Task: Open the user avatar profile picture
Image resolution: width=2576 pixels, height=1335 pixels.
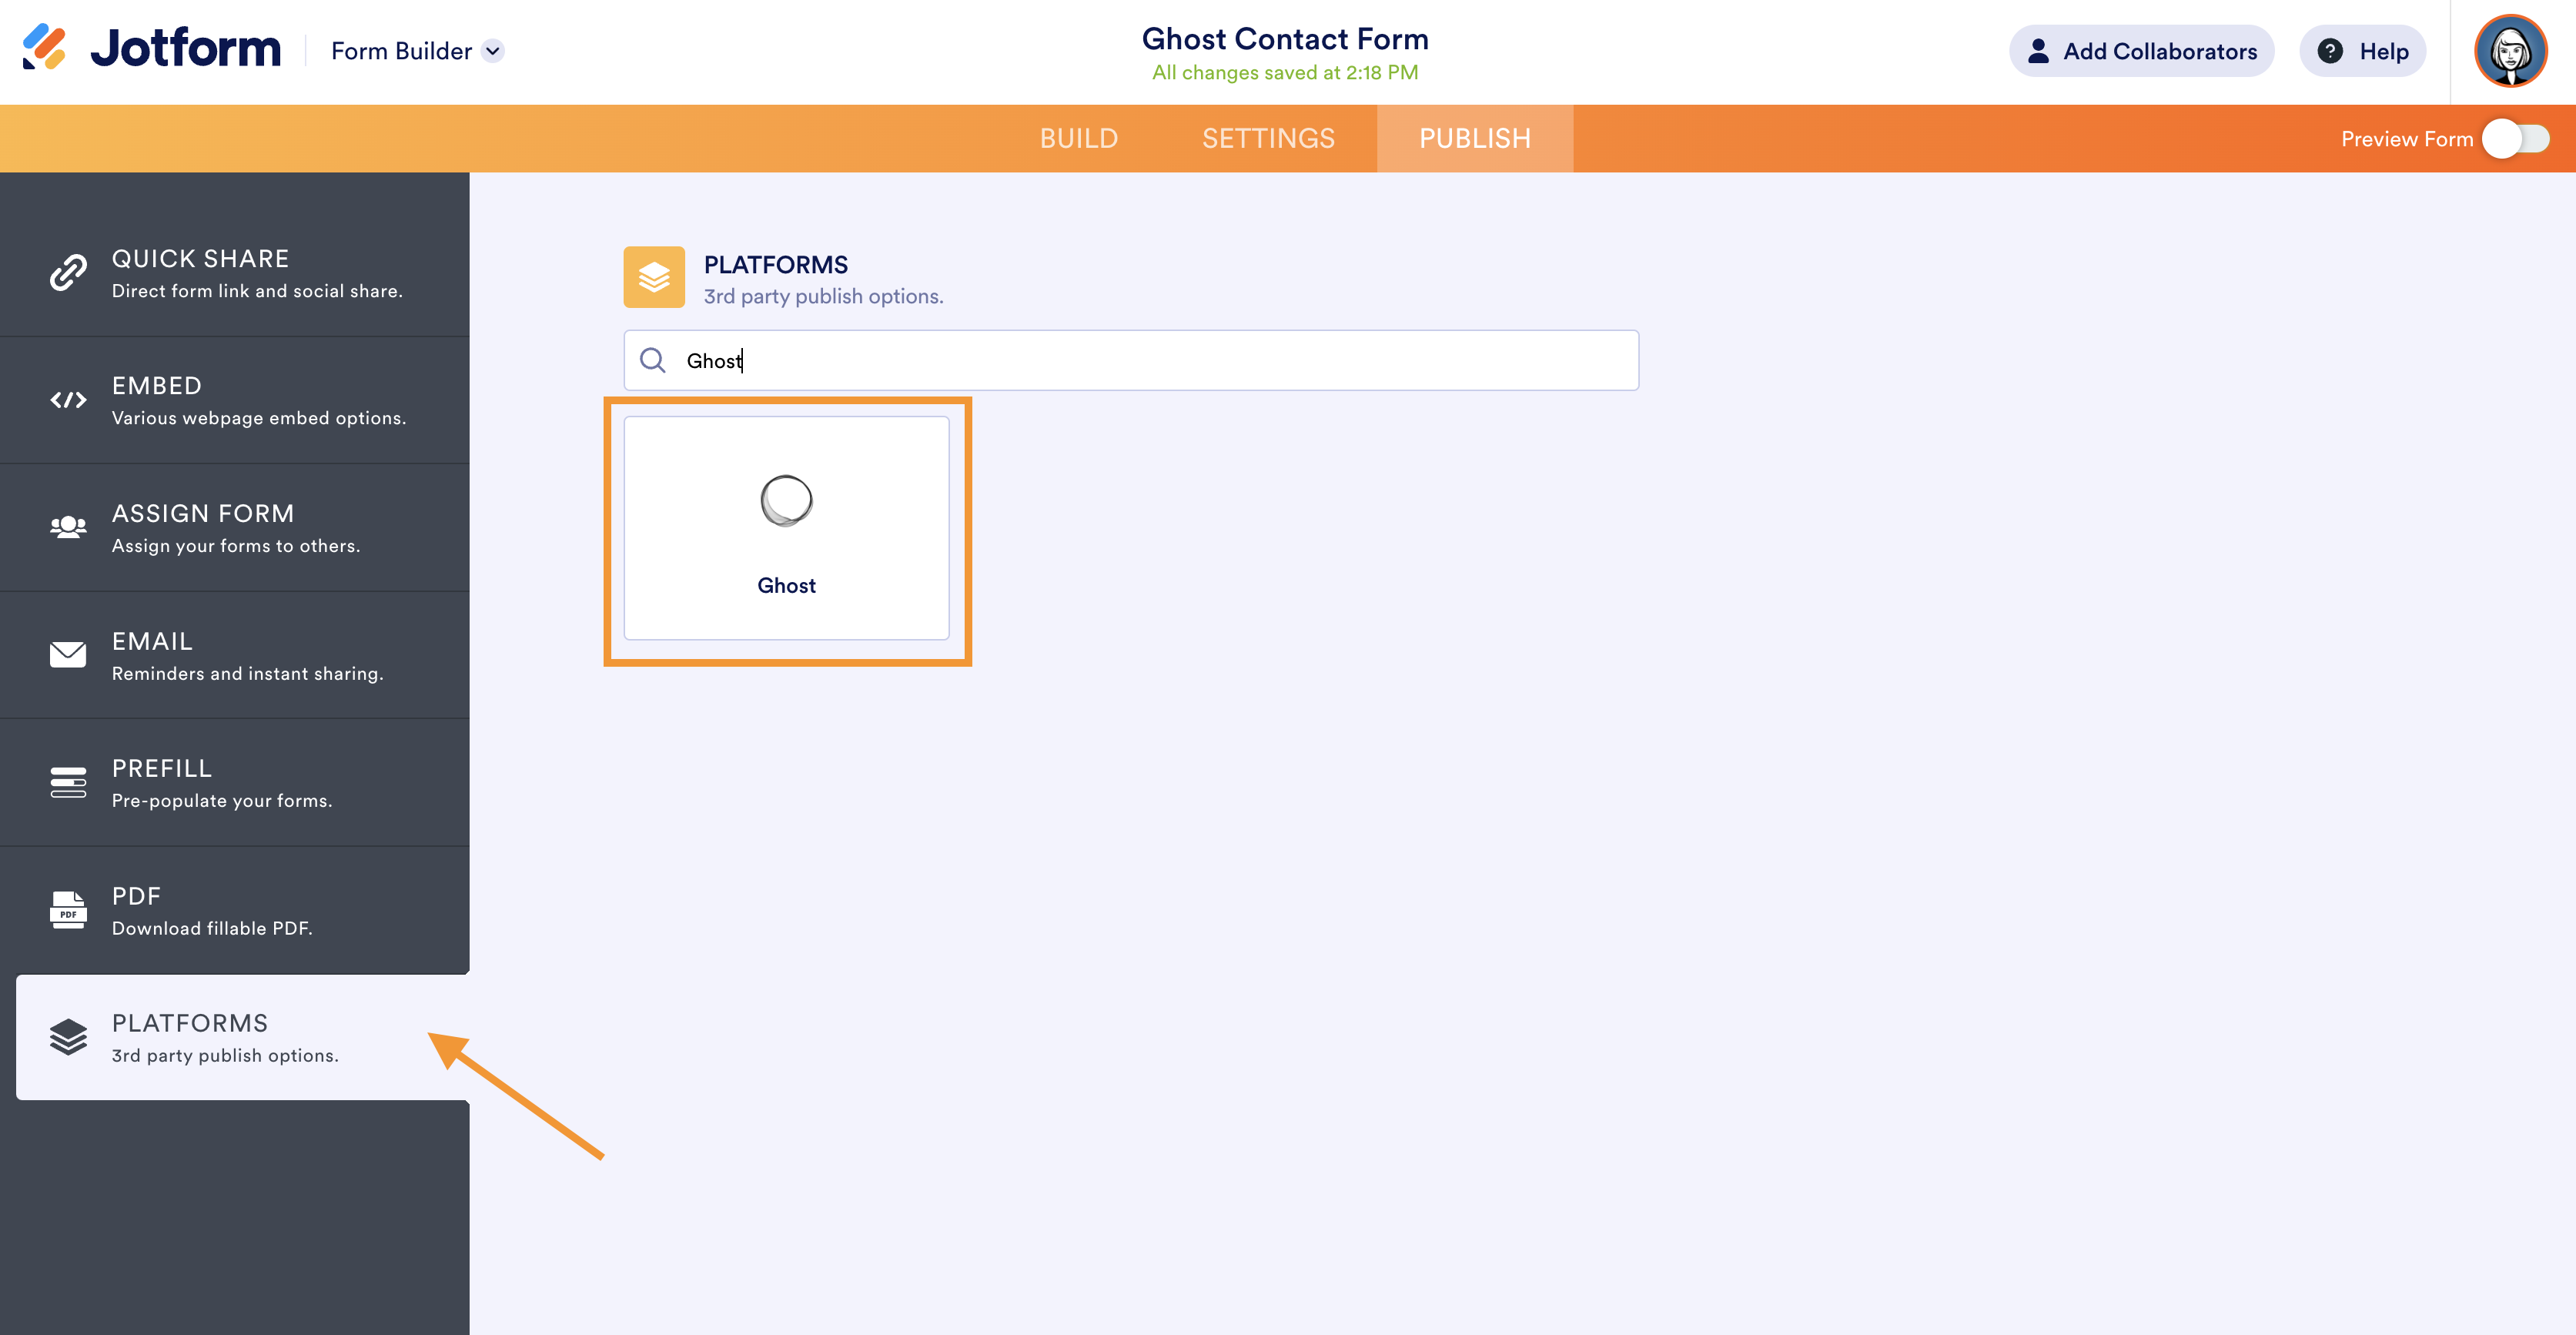Action: tap(2510, 51)
